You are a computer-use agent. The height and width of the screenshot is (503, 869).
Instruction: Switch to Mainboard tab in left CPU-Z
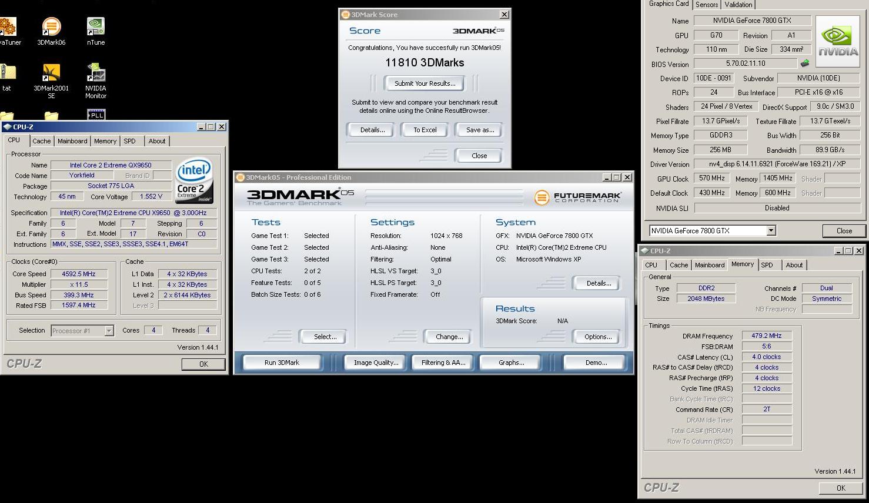[72, 141]
